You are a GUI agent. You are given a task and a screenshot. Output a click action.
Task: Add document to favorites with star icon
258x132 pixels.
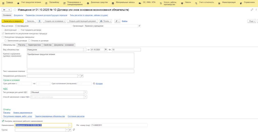click(x=15, y=10)
